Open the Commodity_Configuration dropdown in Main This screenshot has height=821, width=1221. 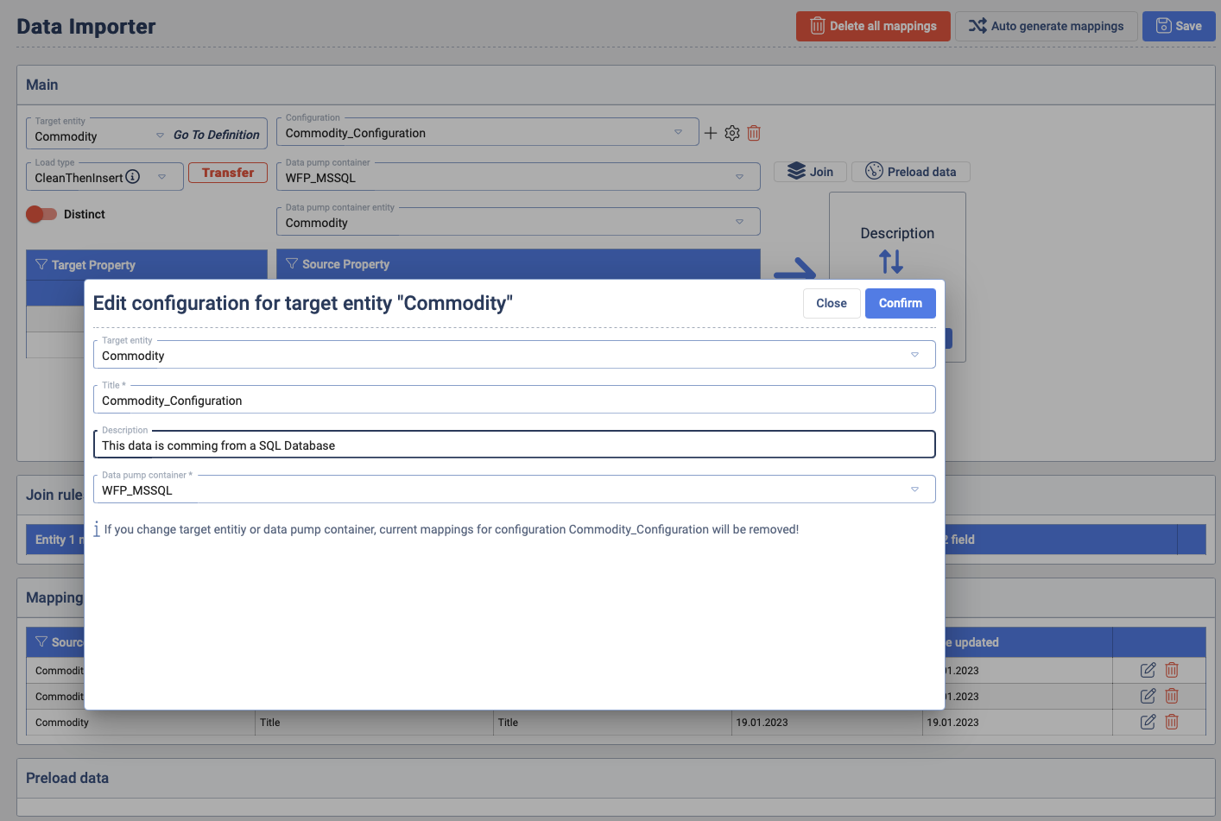[x=487, y=132]
